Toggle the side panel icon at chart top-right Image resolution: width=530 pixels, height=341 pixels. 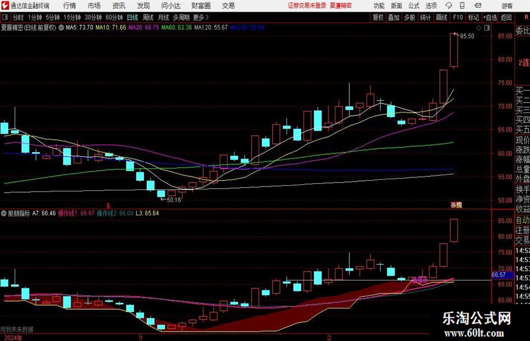click(487, 27)
